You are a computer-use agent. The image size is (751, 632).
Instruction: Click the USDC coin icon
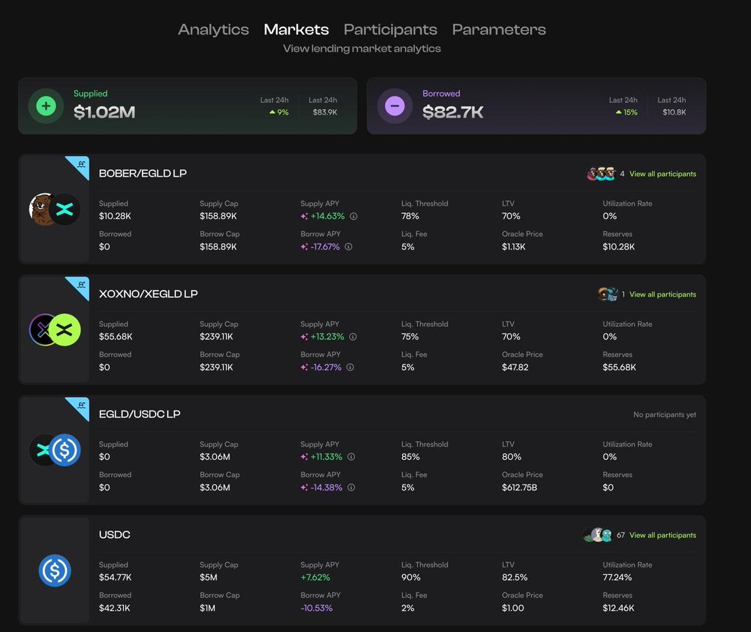(x=55, y=571)
